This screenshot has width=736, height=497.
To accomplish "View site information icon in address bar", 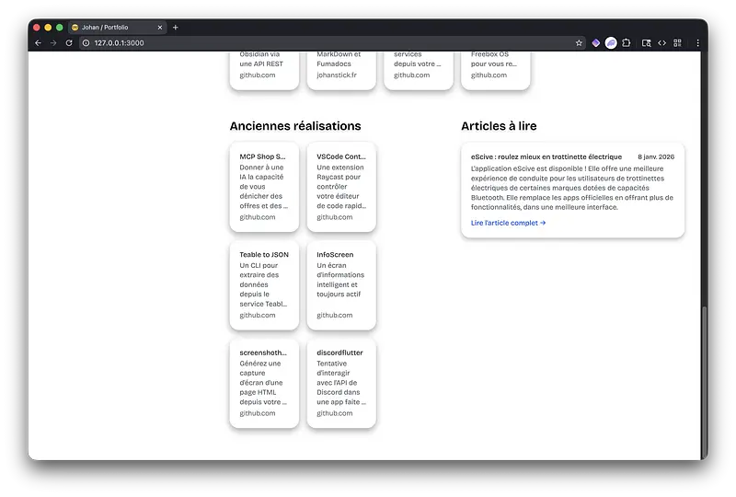I will tap(86, 42).
